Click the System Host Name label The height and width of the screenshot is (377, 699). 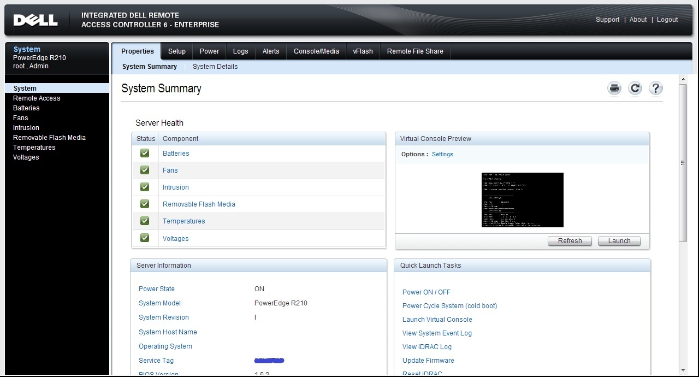[x=168, y=332]
